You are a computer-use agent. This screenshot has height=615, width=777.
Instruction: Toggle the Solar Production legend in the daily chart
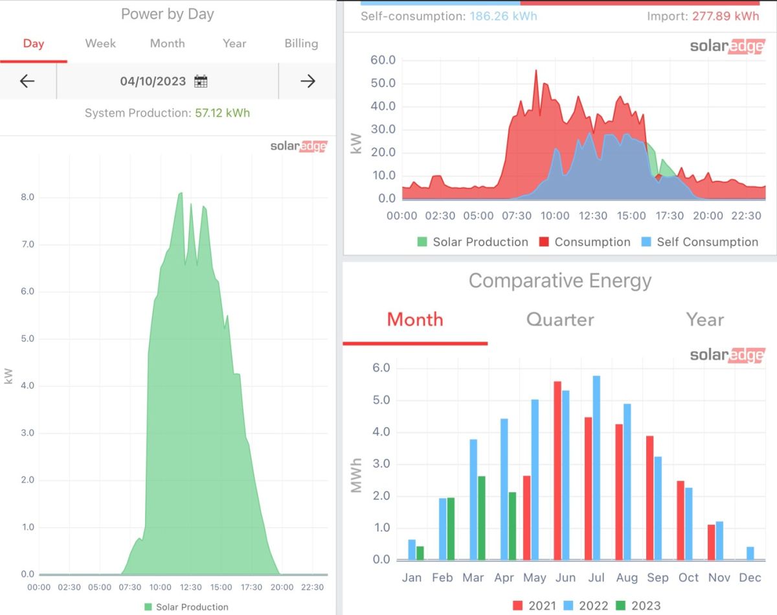tap(186, 607)
